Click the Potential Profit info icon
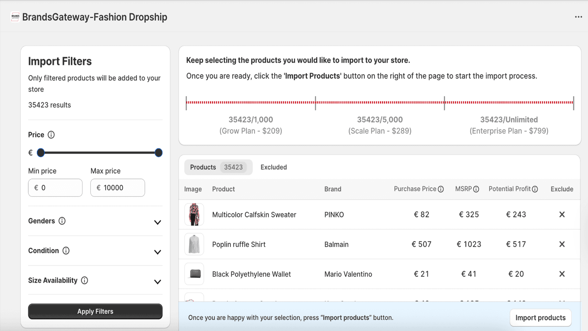 click(x=535, y=189)
